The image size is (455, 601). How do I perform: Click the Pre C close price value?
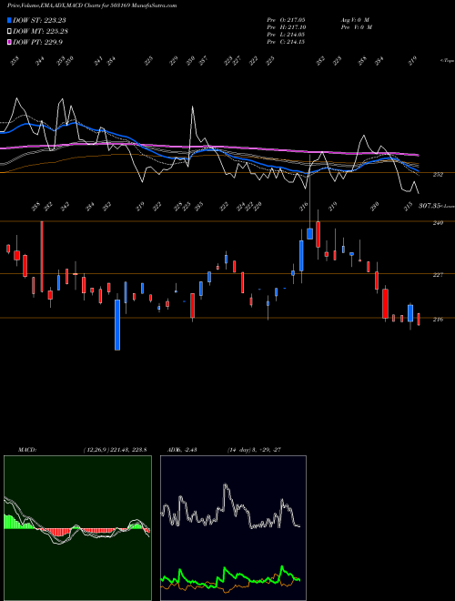pyautogui.click(x=286, y=42)
